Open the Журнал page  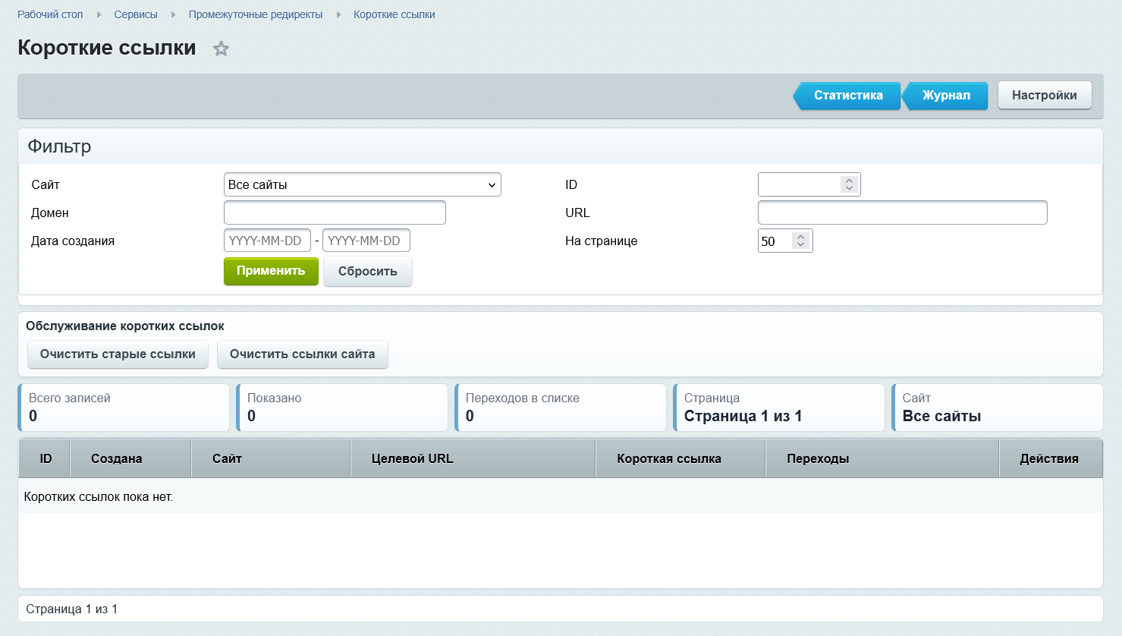pos(945,96)
